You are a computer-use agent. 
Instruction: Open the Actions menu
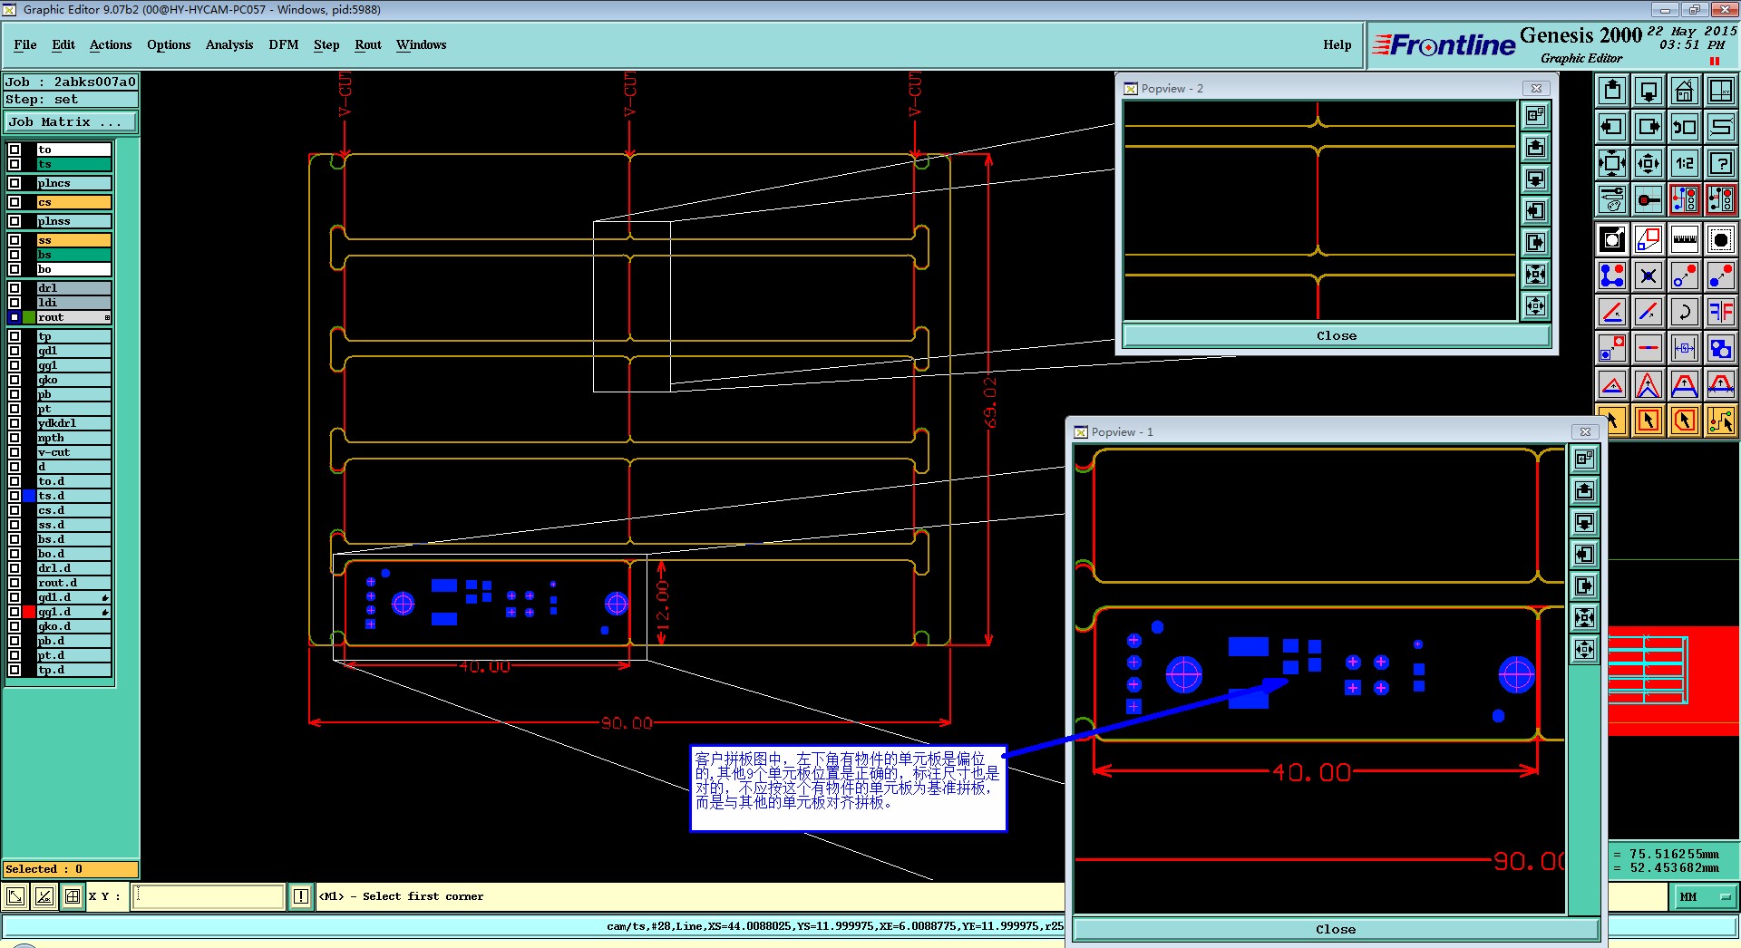point(111,44)
